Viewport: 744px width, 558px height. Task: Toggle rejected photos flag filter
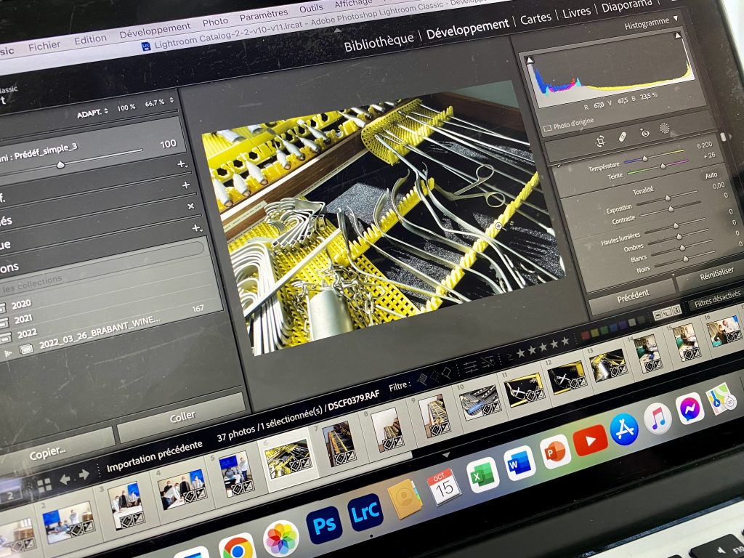(x=446, y=373)
